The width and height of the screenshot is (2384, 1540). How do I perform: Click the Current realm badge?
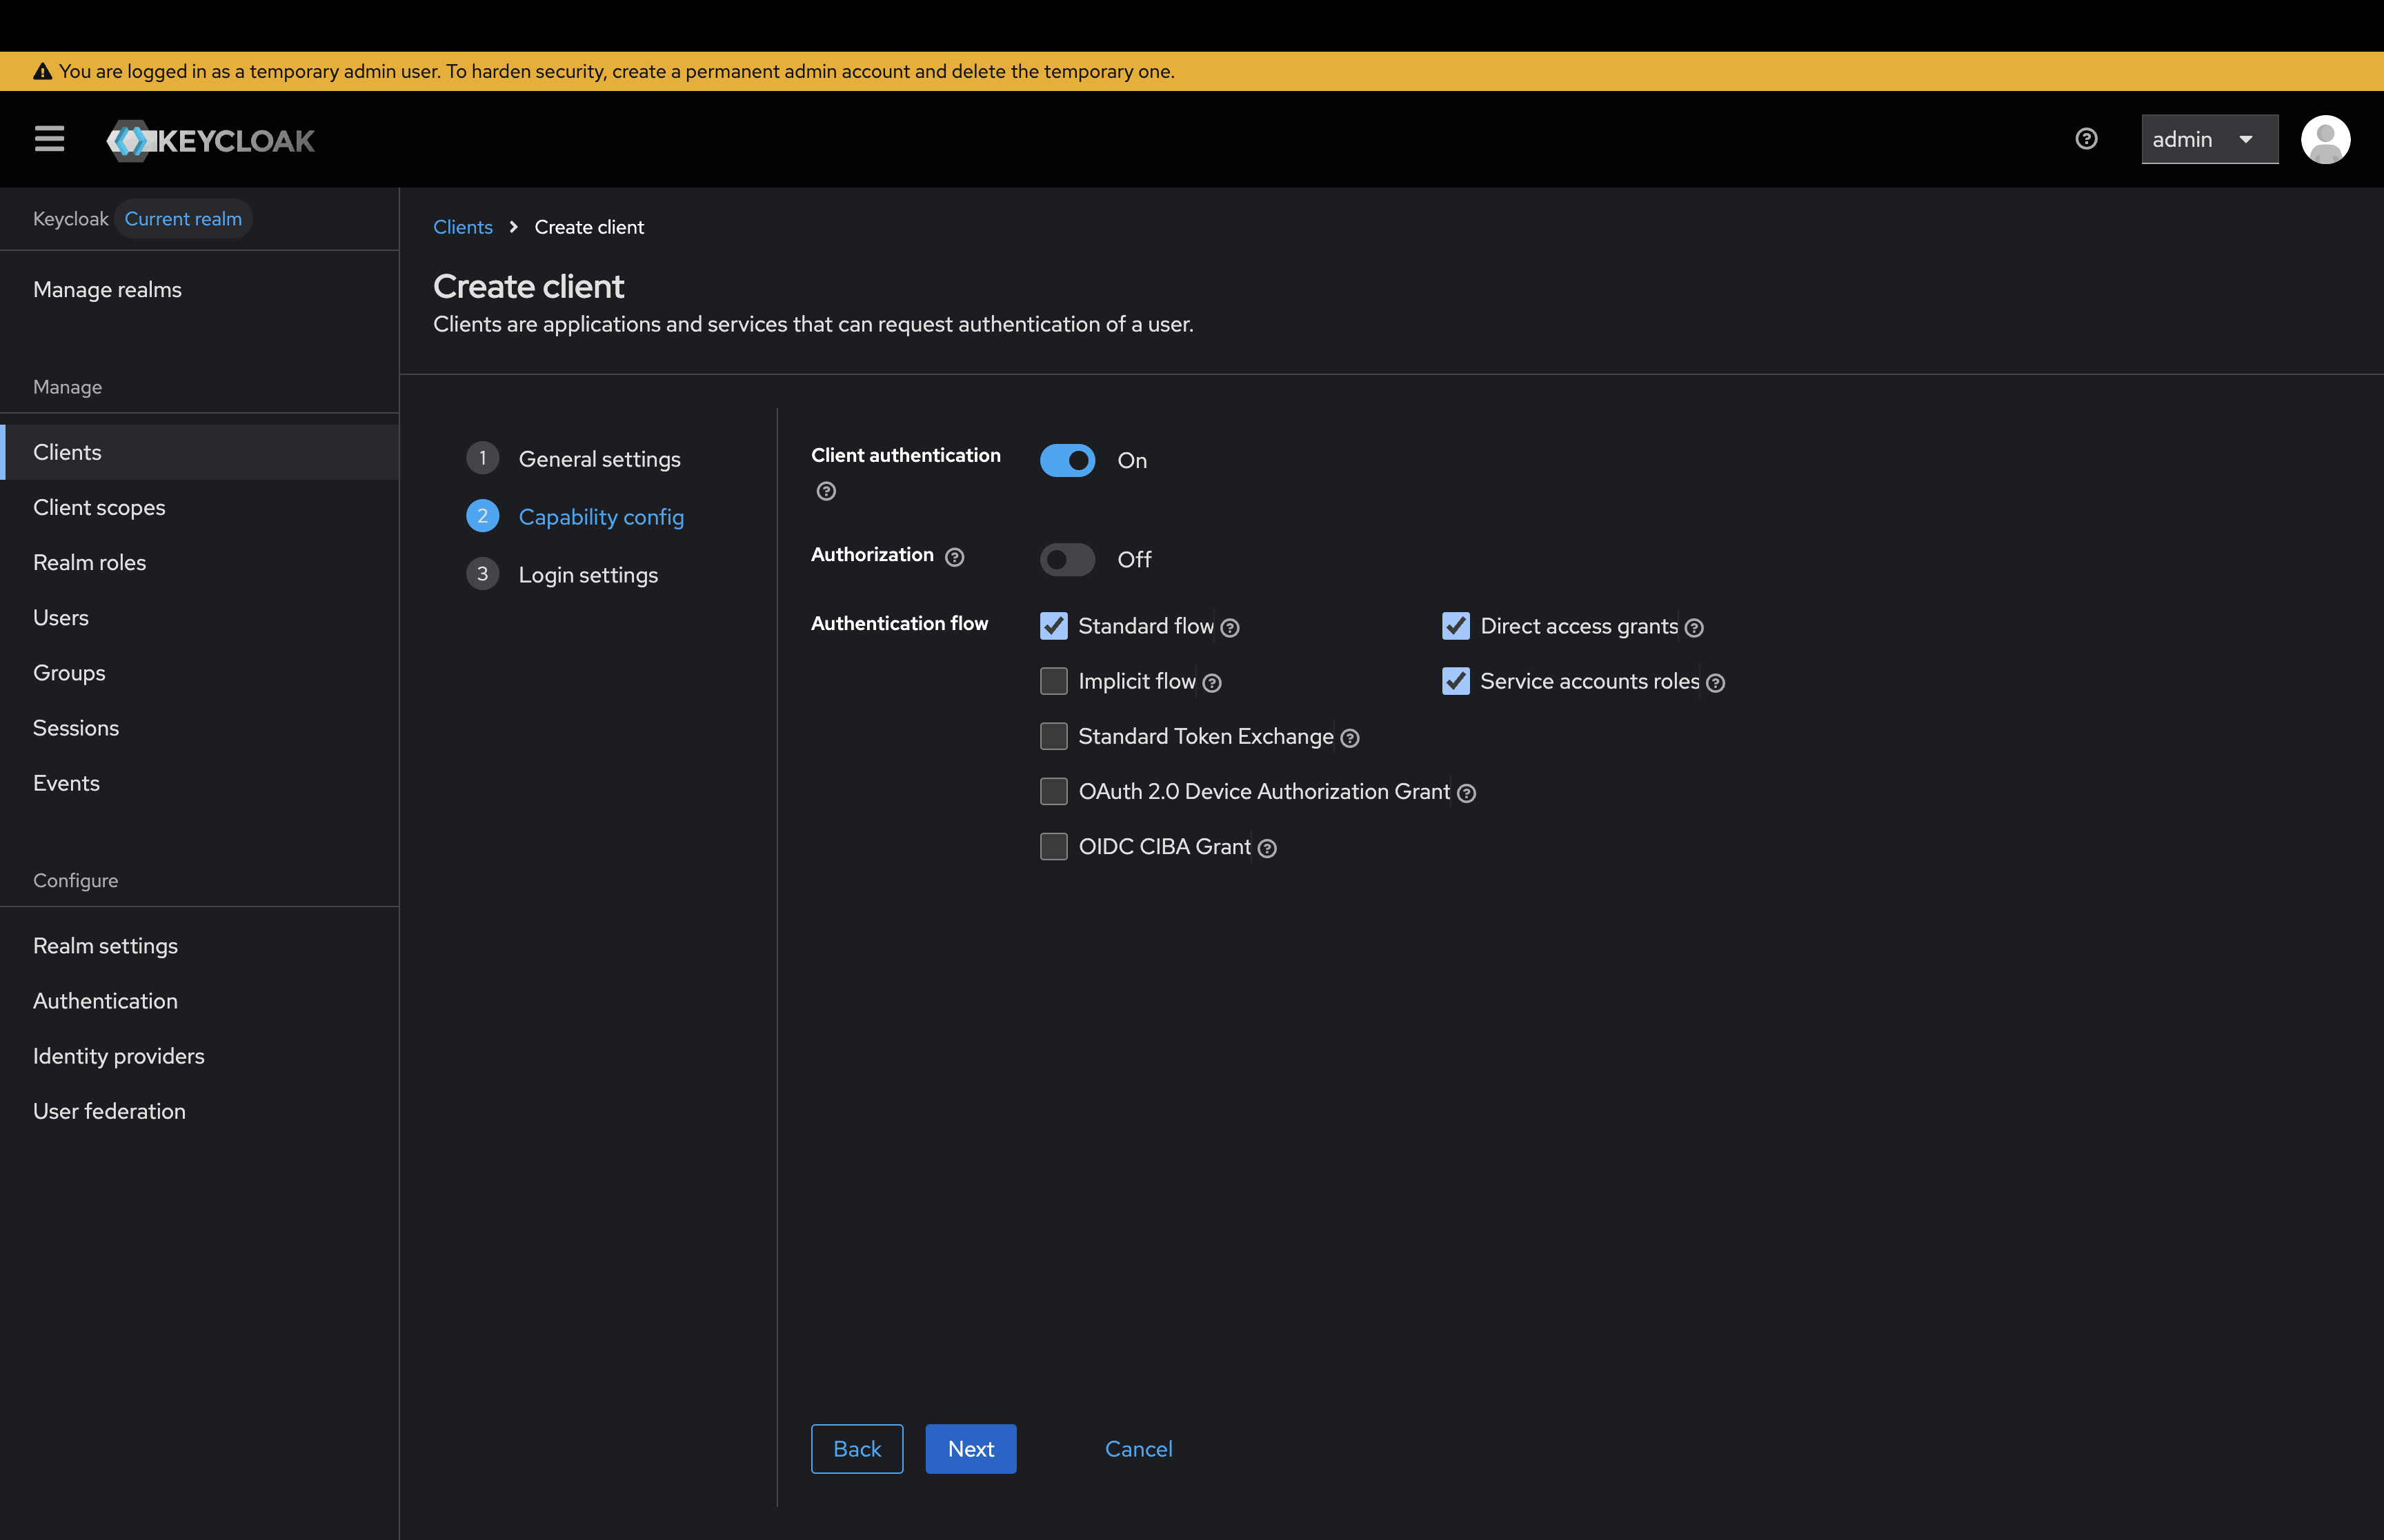pyautogui.click(x=183, y=219)
